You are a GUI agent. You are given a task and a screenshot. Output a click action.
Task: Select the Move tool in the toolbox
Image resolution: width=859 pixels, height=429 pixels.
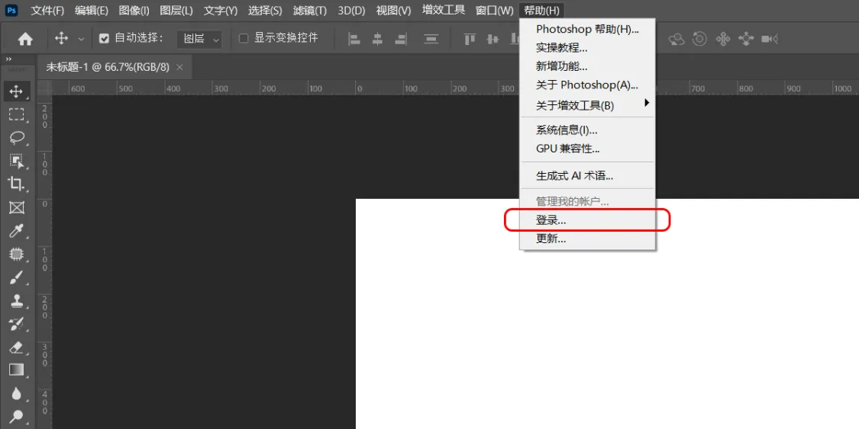17,91
